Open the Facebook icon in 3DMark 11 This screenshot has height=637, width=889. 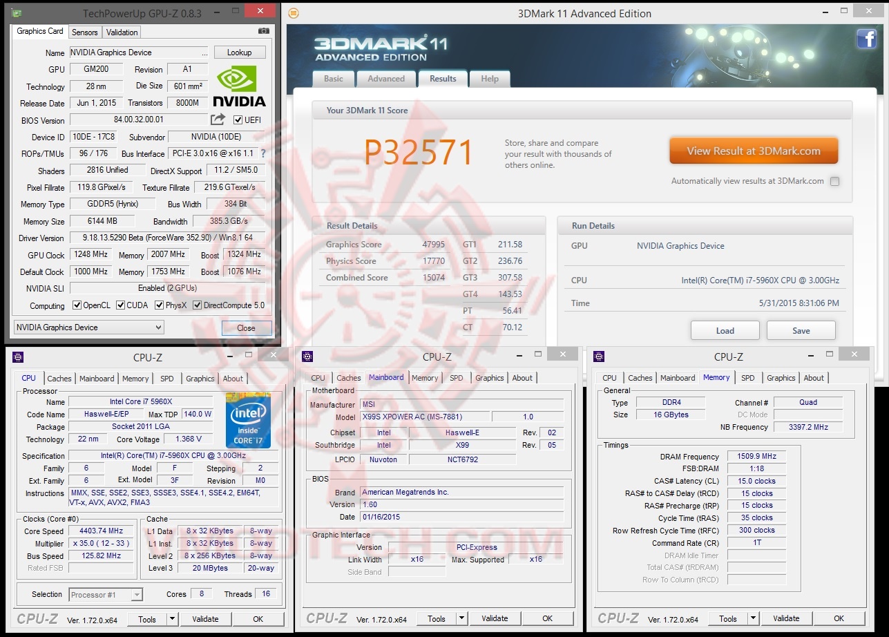tap(867, 39)
